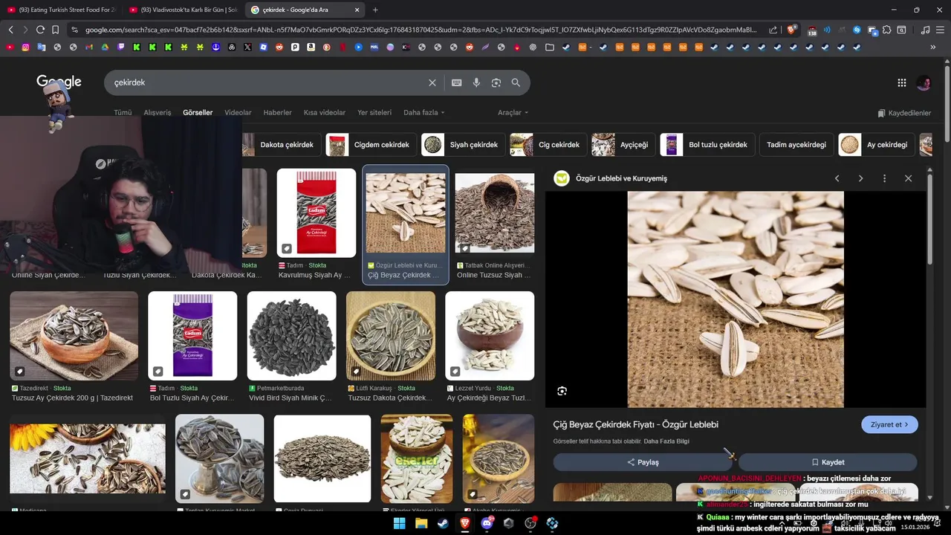Start voice search with the microphone icon
Screen dimensions: 951x535
[476, 82]
